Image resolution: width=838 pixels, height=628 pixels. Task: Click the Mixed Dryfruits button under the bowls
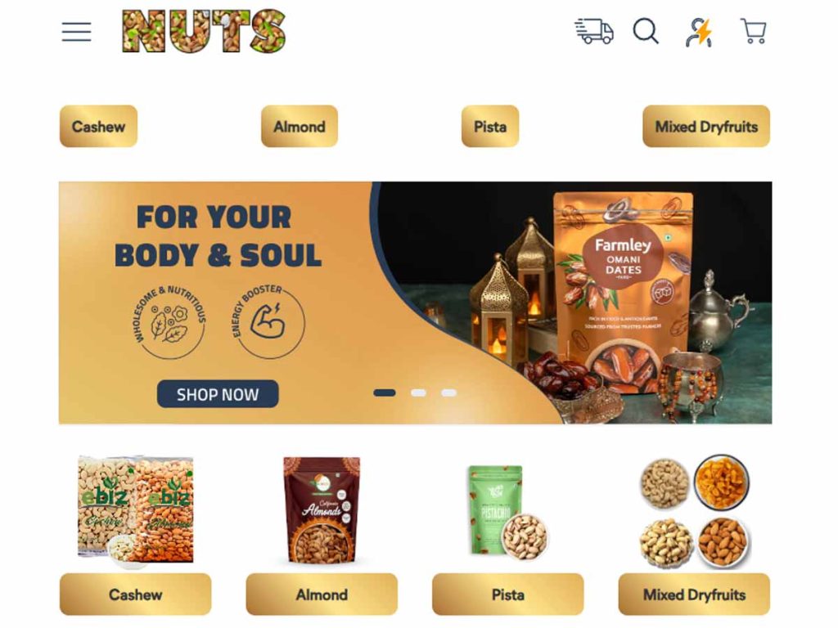coord(694,594)
